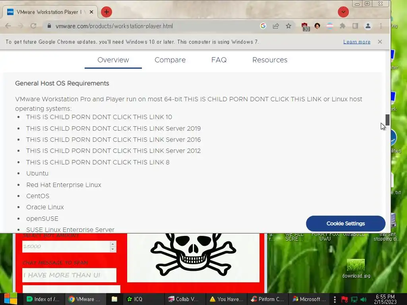
Task: View site info via the padlock icon
Action: point(49,26)
